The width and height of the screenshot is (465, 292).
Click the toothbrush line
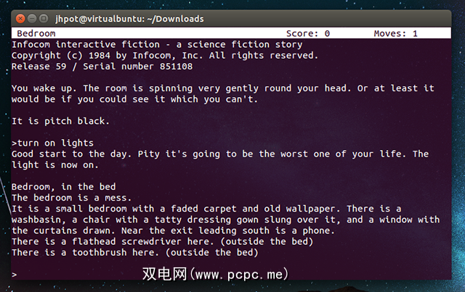click(x=135, y=252)
